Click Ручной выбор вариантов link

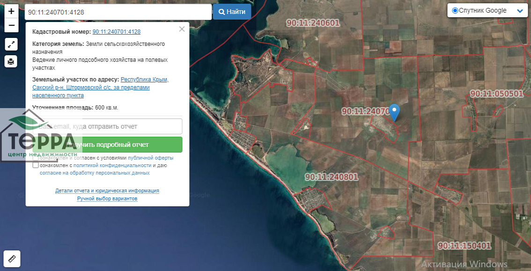tap(107, 198)
